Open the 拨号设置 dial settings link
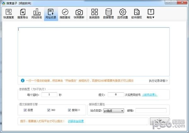The image size is (189, 133). (150, 95)
